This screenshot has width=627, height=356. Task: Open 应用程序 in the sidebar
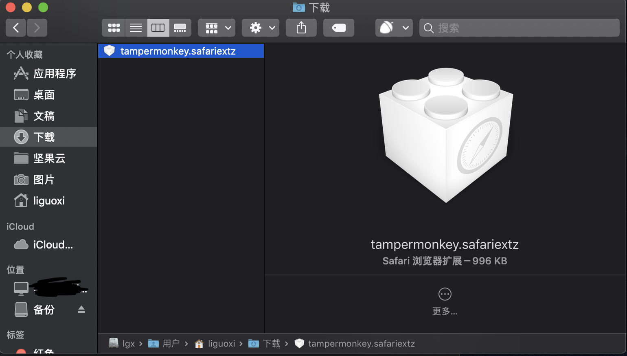[x=48, y=74]
